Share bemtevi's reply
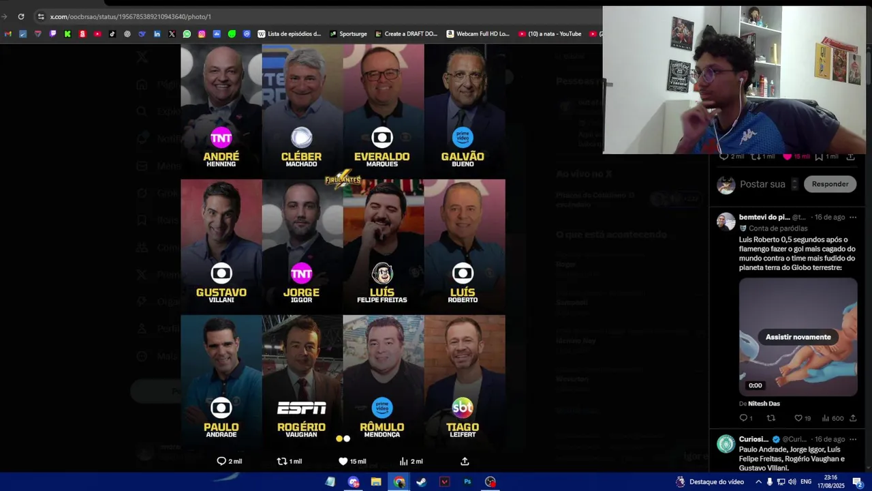The width and height of the screenshot is (872, 491). [852, 418]
